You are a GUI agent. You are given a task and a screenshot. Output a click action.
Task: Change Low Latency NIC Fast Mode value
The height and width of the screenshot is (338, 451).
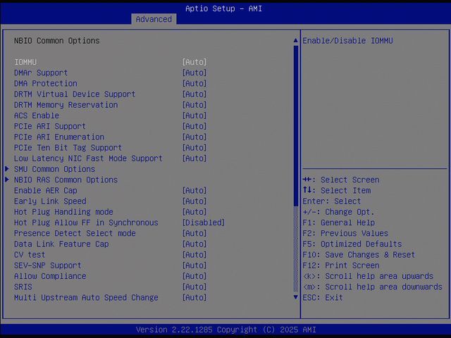tap(194, 158)
